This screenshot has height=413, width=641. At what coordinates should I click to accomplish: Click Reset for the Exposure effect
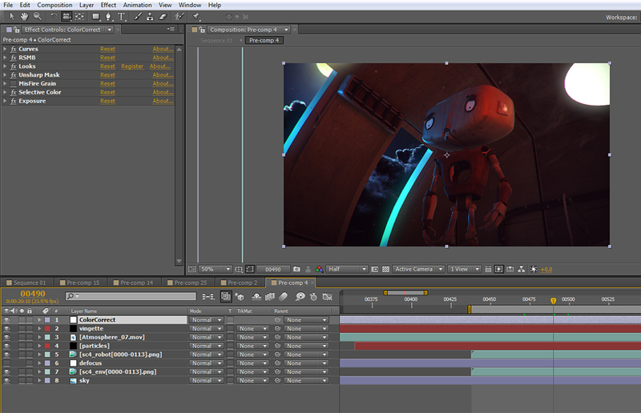(107, 101)
